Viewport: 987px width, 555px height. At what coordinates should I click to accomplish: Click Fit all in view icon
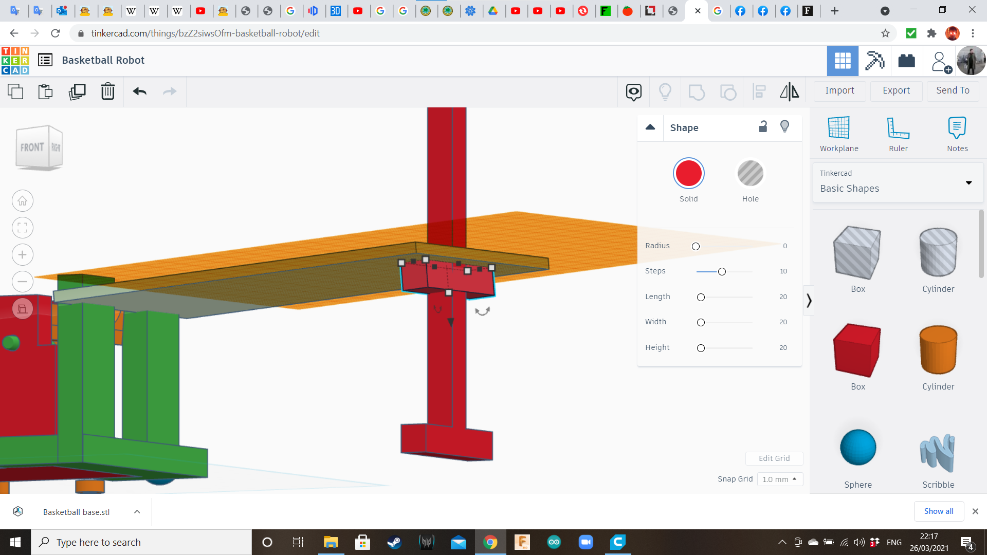point(23,228)
